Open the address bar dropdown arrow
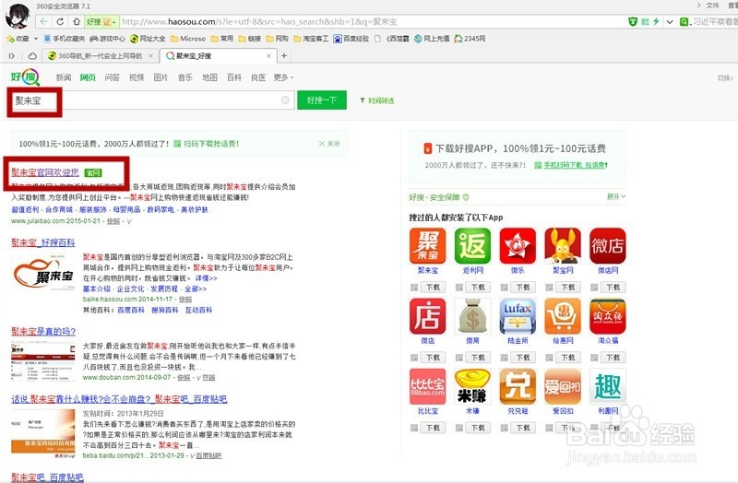Viewport: 738px width, 483px height. (x=670, y=21)
